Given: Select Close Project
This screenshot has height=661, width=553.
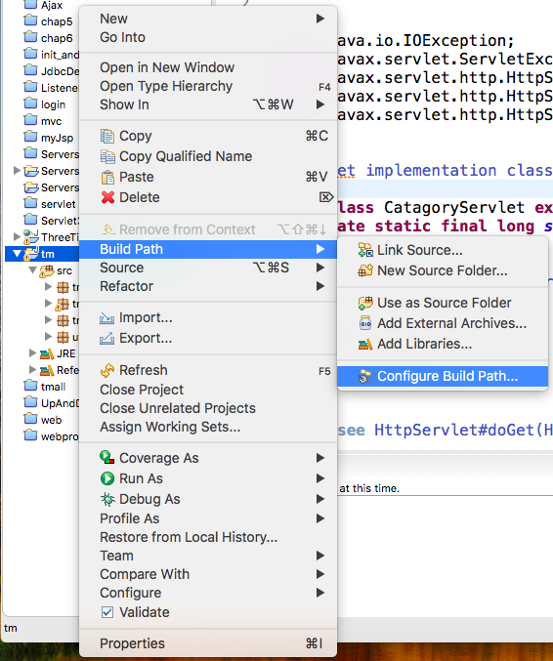Looking at the screenshot, I should [208, 390].
